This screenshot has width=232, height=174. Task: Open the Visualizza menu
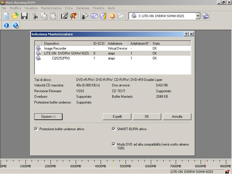(31, 8)
